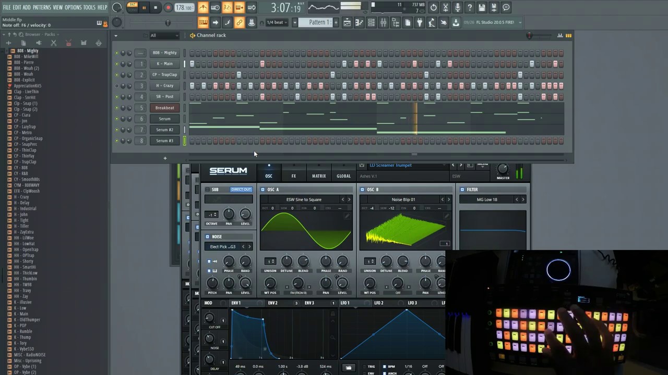Toggle Serum NOISE enable checkbox
This screenshot has width=668, height=375.
click(x=207, y=236)
